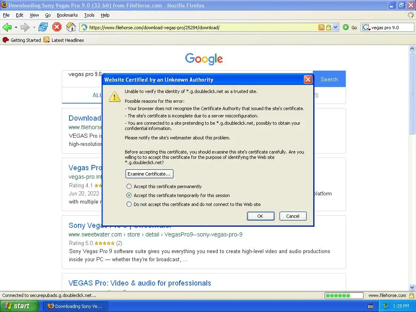Open the Back button history dropdown
Image resolution: width=416 pixels, height=312 pixels.
coord(16,27)
